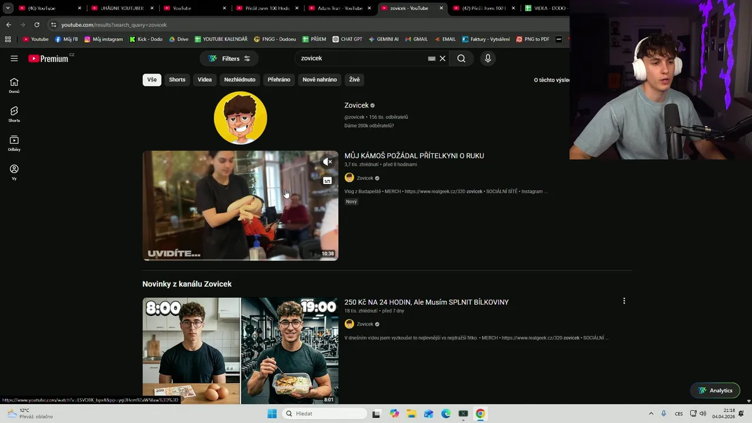Open the tab search dropdown arrow
752x423 pixels.
point(8,8)
